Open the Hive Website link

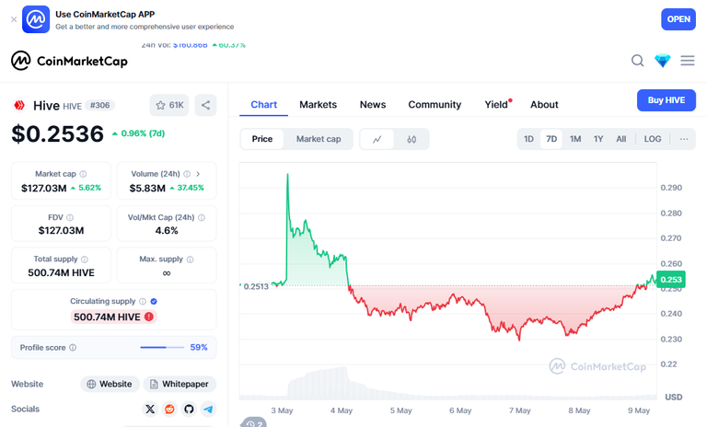[x=110, y=384]
